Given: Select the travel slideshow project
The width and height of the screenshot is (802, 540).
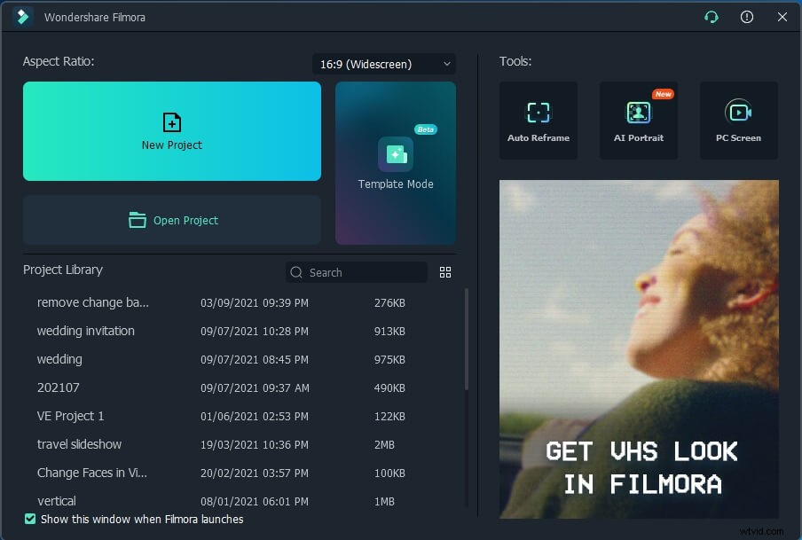Looking at the screenshot, I should pos(80,444).
